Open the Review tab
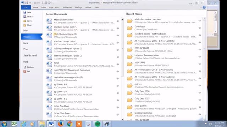Screen dimensions: 227x127 88,7
